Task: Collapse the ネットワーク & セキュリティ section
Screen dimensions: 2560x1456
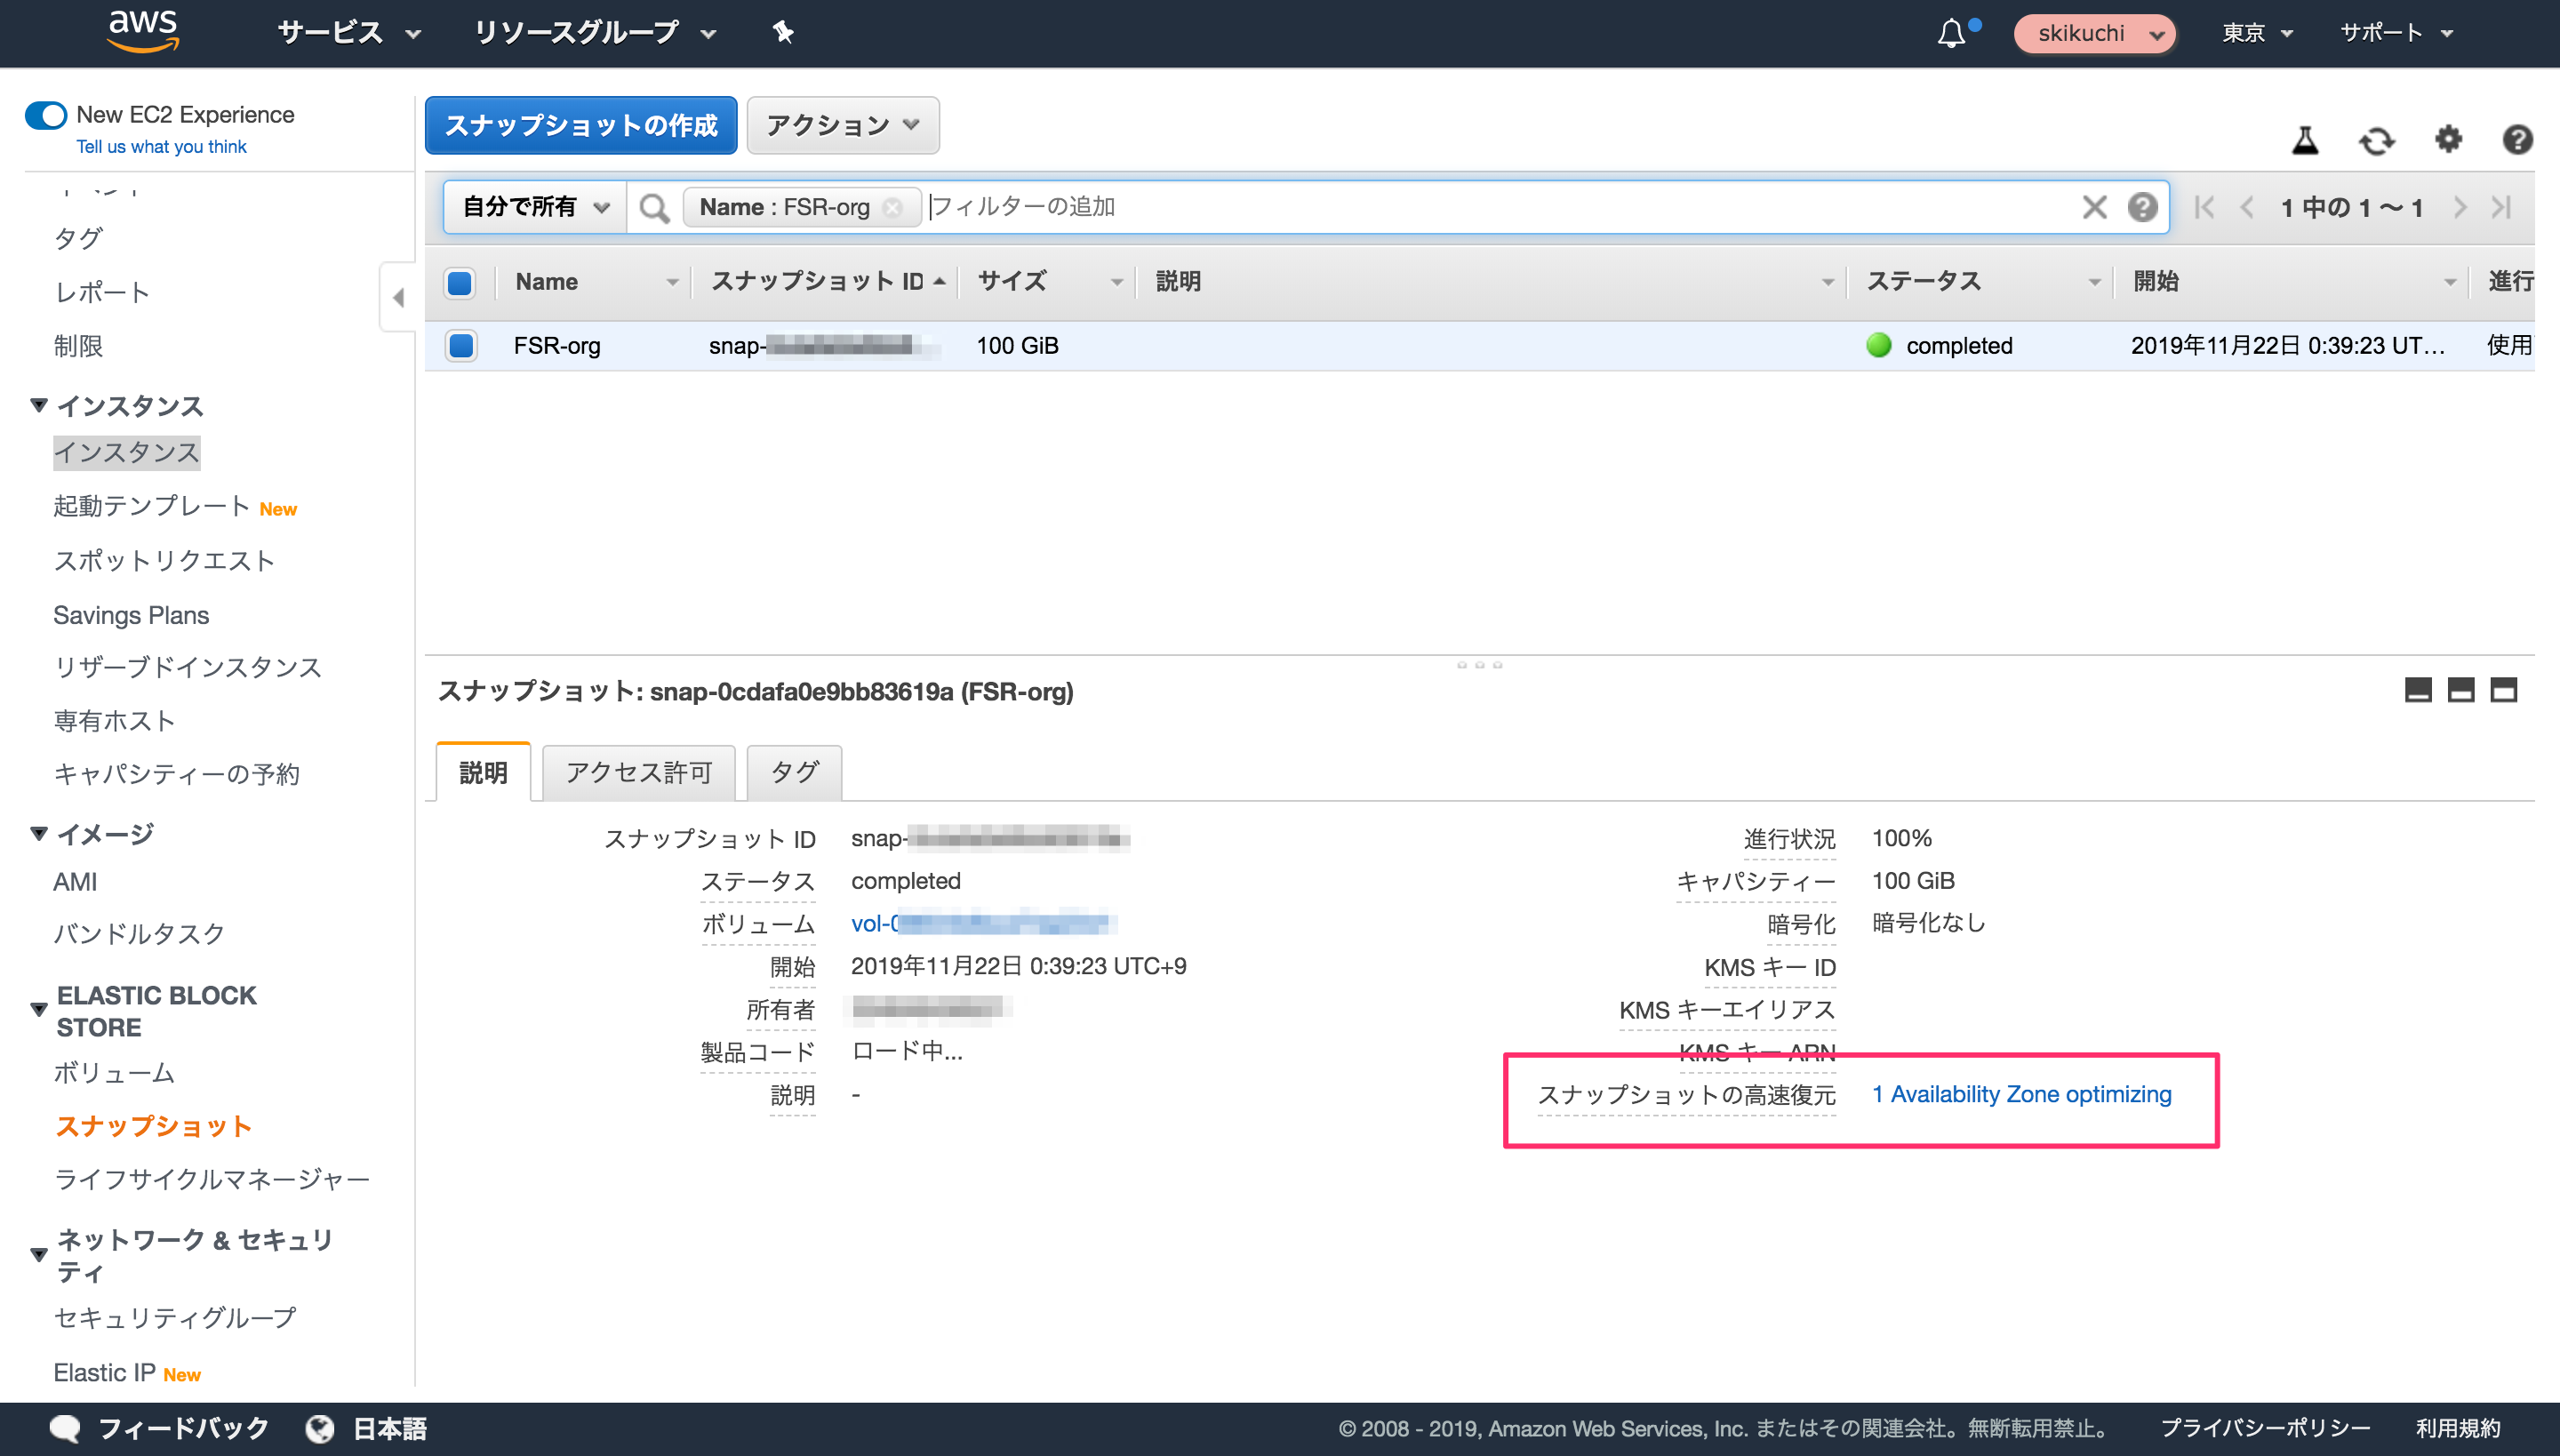Action: 38,1255
